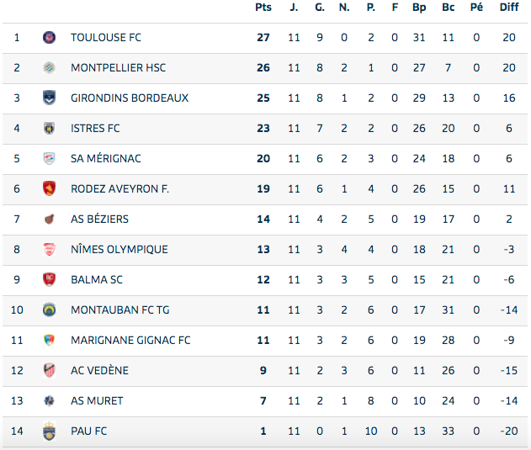531x450 pixels.
Task: Open the Montauban FC TG team link
Action: click(x=119, y=310)
